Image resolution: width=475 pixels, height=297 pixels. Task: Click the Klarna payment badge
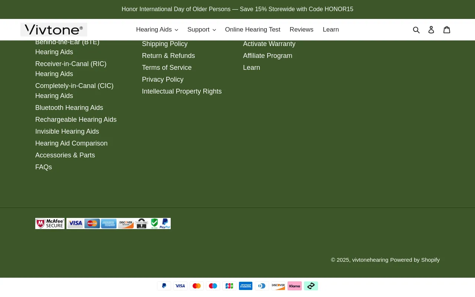294,286
